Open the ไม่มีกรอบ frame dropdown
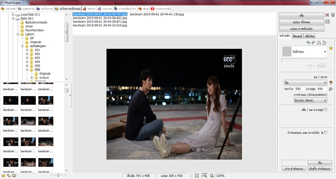 (x=304, y=51)
